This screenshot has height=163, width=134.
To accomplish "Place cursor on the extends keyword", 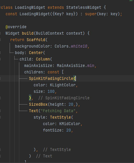I will click(x=56, y=7).
